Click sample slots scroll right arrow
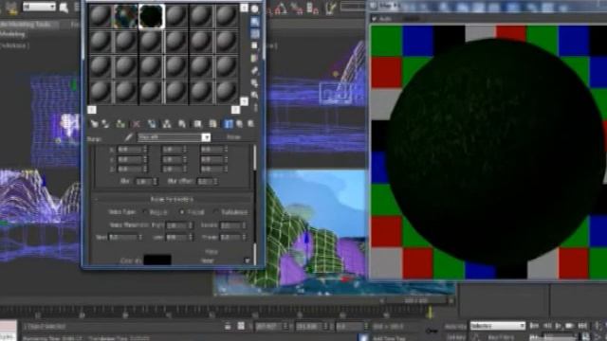This screenshot has height=341, width=607. 235,110
